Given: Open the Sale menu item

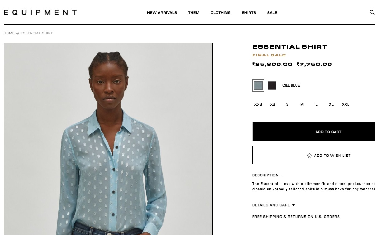Looking at the screenshot, I should [x=272, y=13].
